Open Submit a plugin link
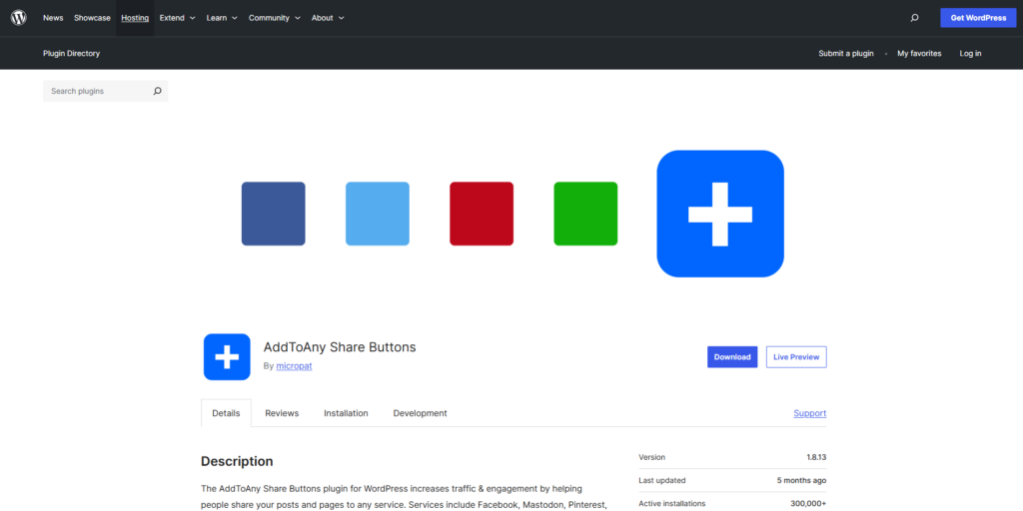The image size is (1023, 511). click(x=845, y=54)
